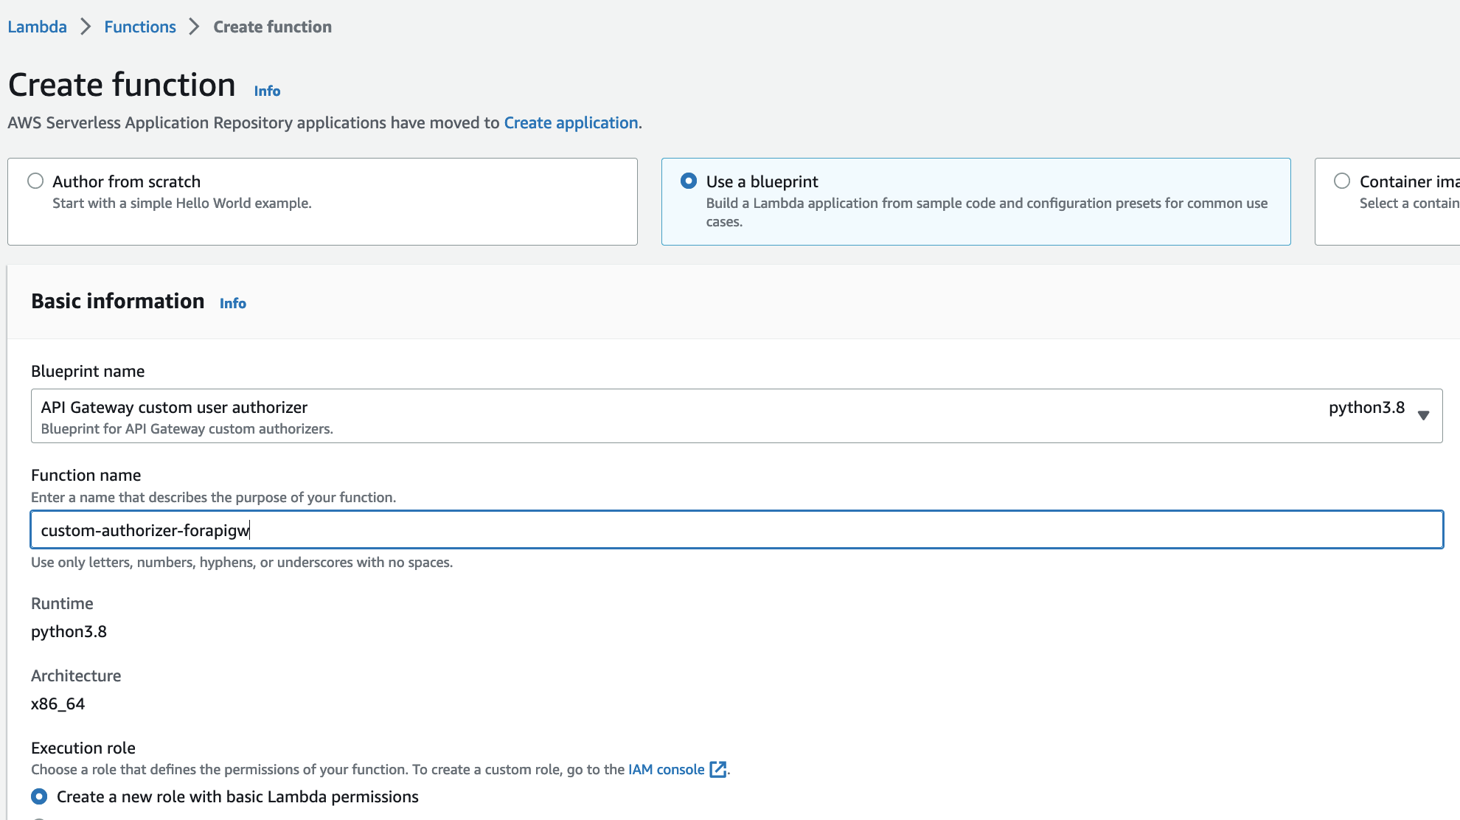
Task: Select Create a new role with basic Lambda permissions
Action: [x=39, y=796]
